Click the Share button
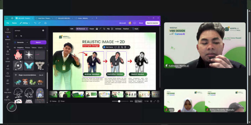This screenshot has height=125, width=251. tap(141, 23)
